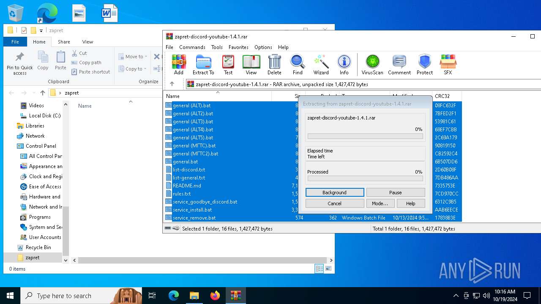Open the Commands menu in WinRAR
541x304 pixels.
click(192, 47)
